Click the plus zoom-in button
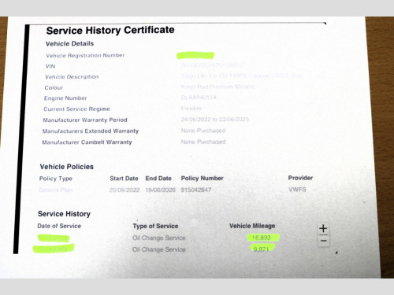394x295 pixels. tap(323, 229)
